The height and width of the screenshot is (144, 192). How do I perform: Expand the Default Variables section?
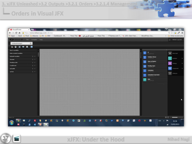[35, 56]
